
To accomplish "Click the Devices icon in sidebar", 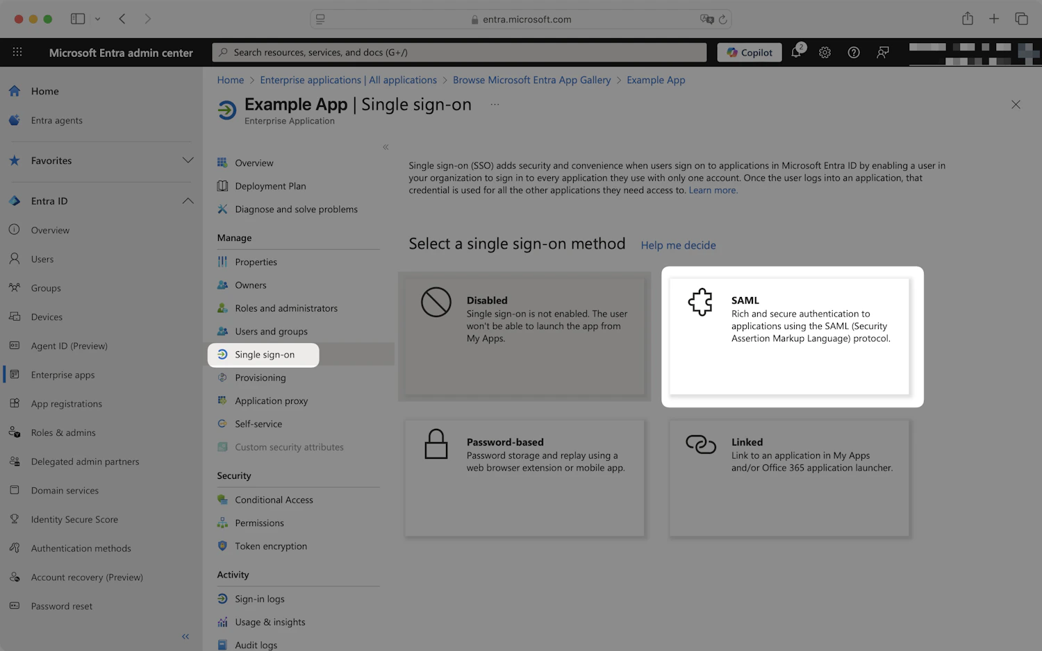I will [15, 316].
